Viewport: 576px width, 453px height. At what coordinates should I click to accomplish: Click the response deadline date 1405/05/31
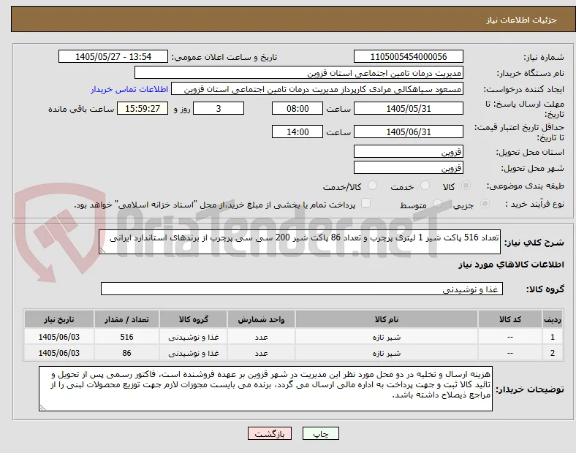tap(408, 108)
